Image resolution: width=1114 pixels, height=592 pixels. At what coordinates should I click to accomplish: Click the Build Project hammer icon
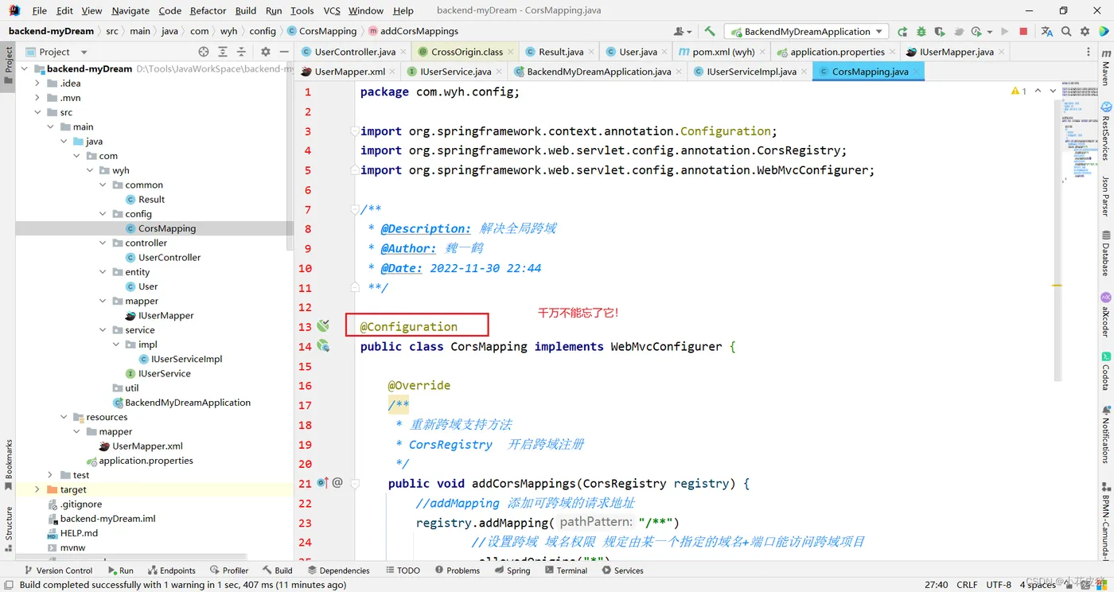[710, 31]
